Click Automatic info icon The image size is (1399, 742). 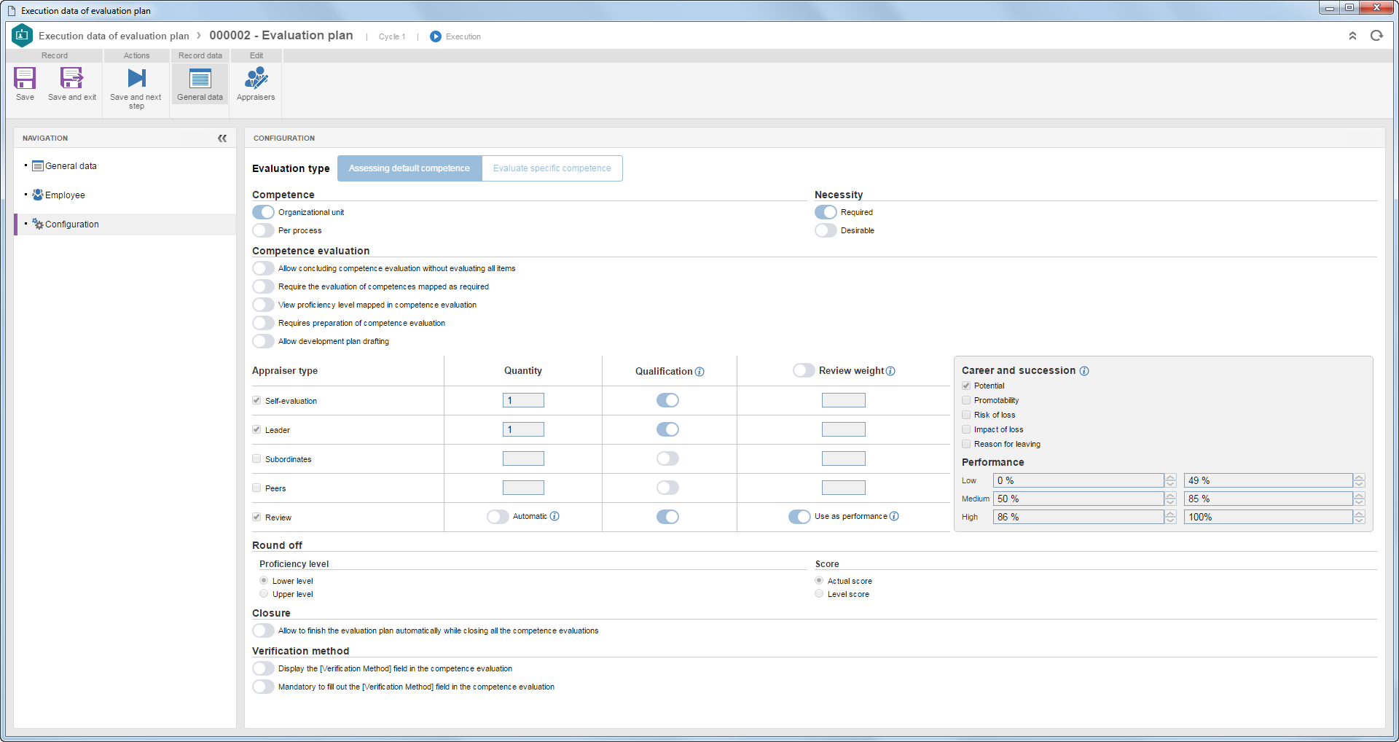pyautogui.click(x=554, y=516)
